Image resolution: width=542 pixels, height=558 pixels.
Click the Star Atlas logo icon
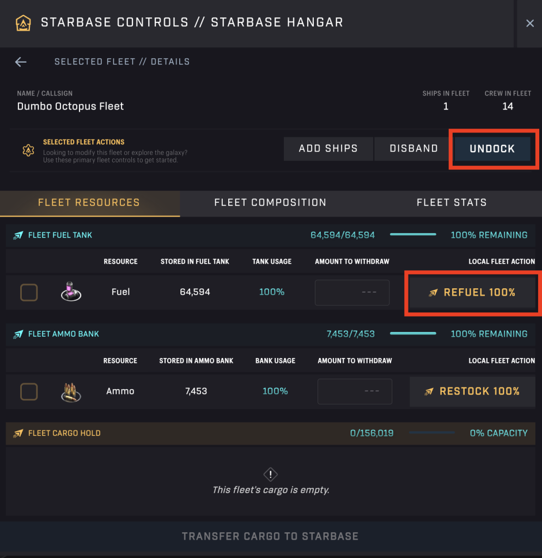pyautogui.click(x=23, y=23)
